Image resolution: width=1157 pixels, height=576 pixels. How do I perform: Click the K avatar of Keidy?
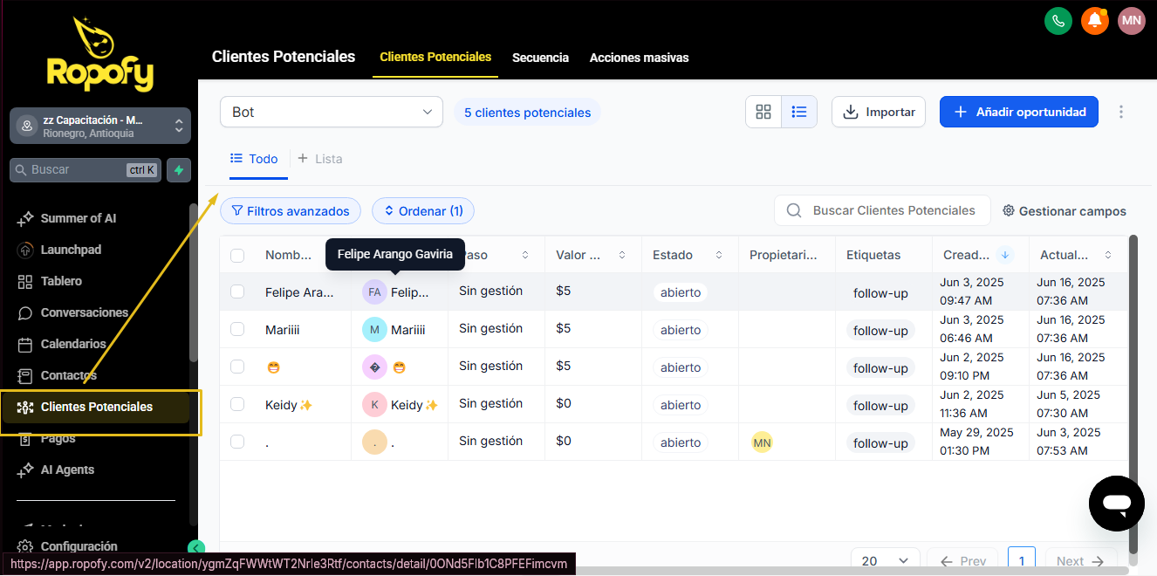374,404
